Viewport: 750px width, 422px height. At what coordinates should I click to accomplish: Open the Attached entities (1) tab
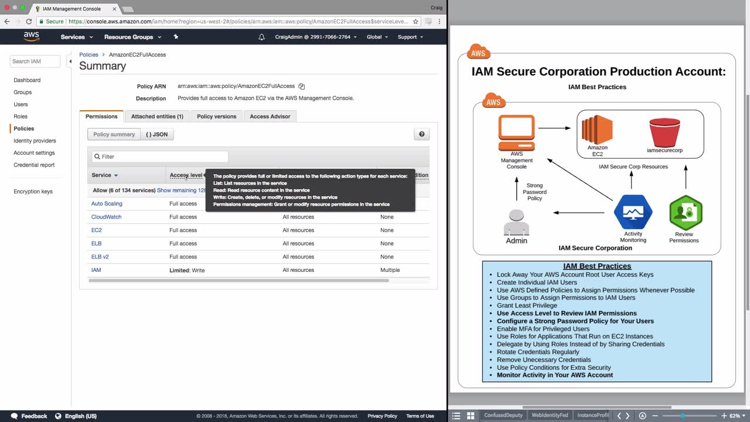coord(157,116)
